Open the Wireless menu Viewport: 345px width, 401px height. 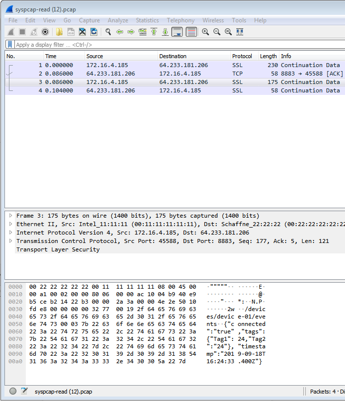213,20
